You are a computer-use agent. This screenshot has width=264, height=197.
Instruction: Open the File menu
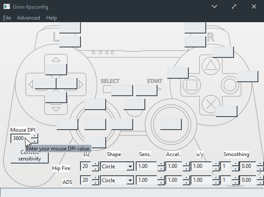pyautogui.click(x=7, y=18)
